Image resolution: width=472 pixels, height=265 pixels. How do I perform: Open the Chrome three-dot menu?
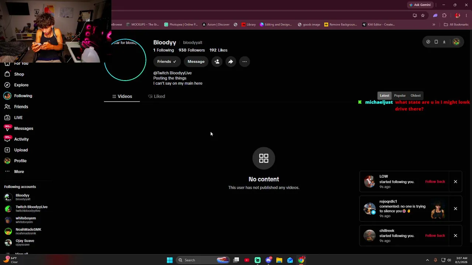click(x=466, y=15)
